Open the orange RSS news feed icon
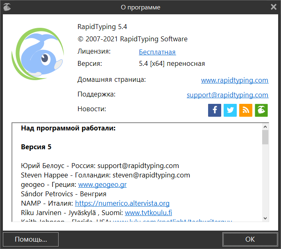Screen dimensions: 281x249 [x=246, y=110]
